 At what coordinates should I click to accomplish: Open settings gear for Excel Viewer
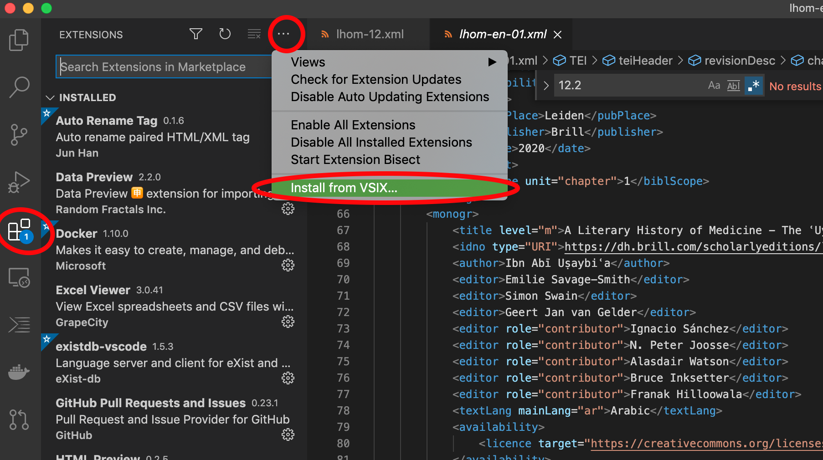pyautogui.click(x=288, y=322)
